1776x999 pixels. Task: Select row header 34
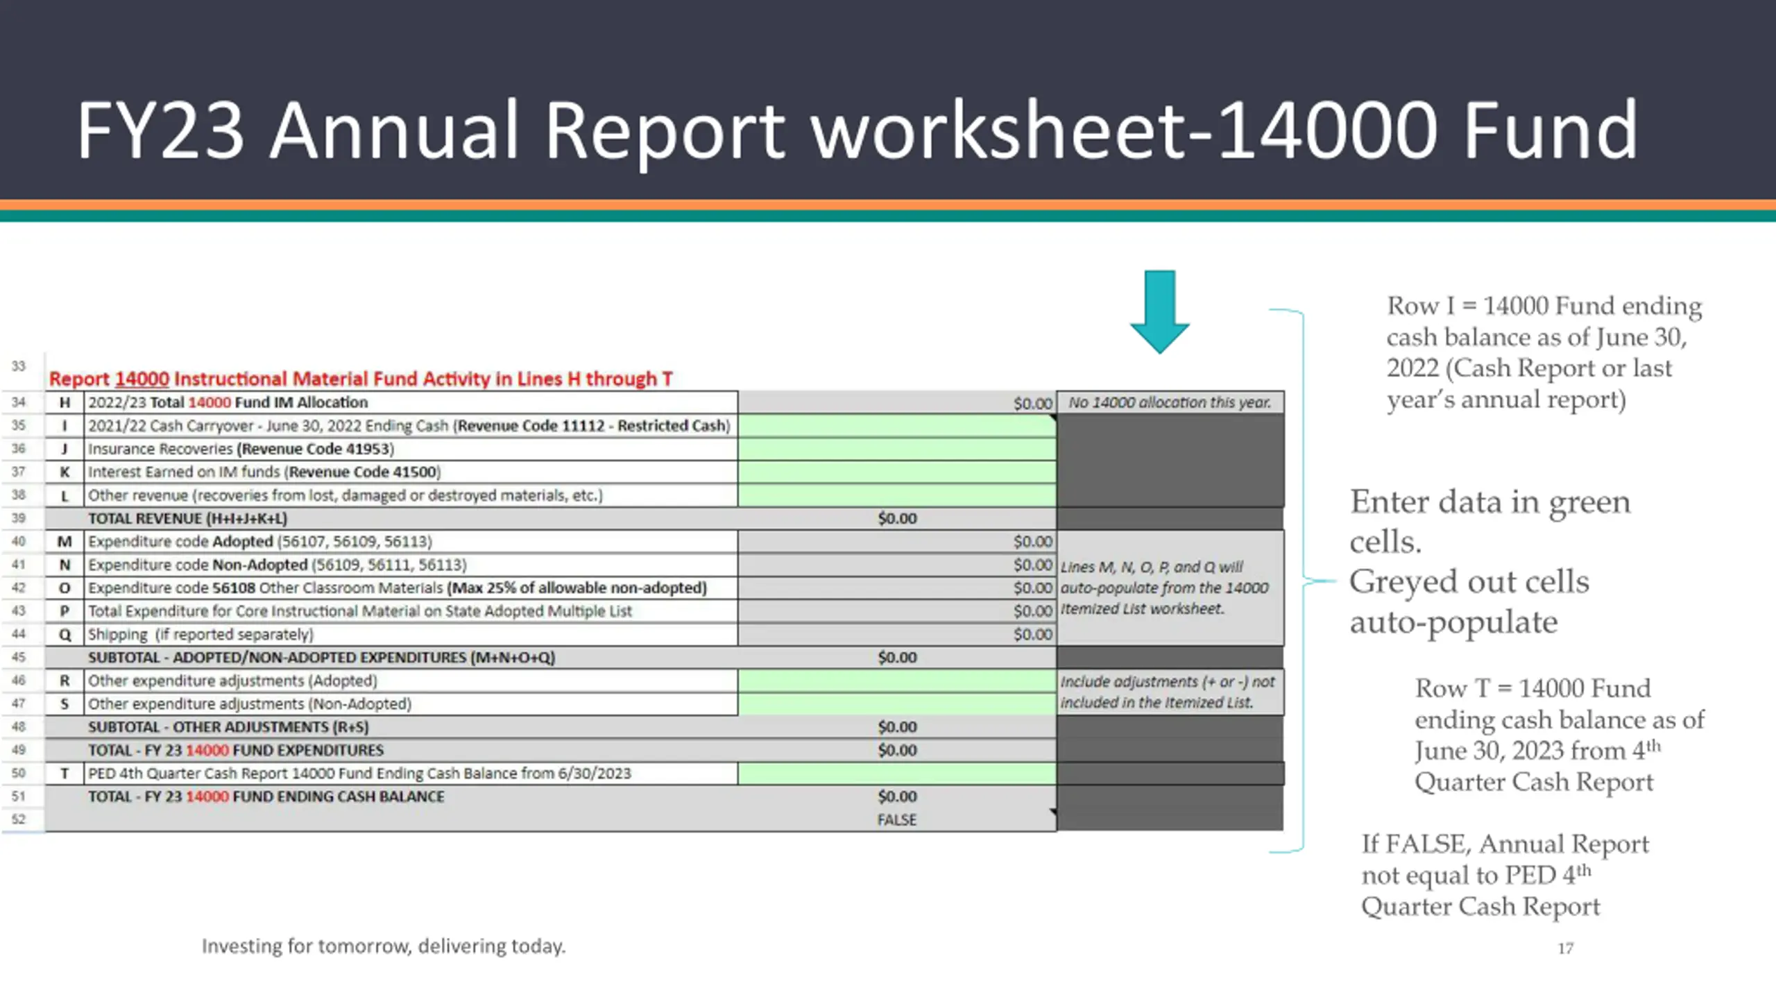coord(19,402)
